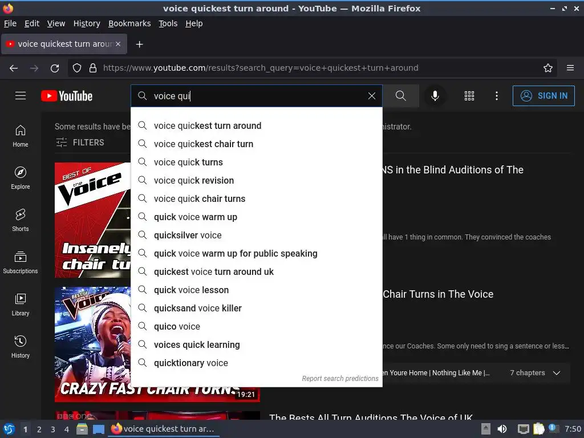This screenshot has width=584, height=438.
Task: Click the SIGN IN button
Action: (x=544, y=96)
